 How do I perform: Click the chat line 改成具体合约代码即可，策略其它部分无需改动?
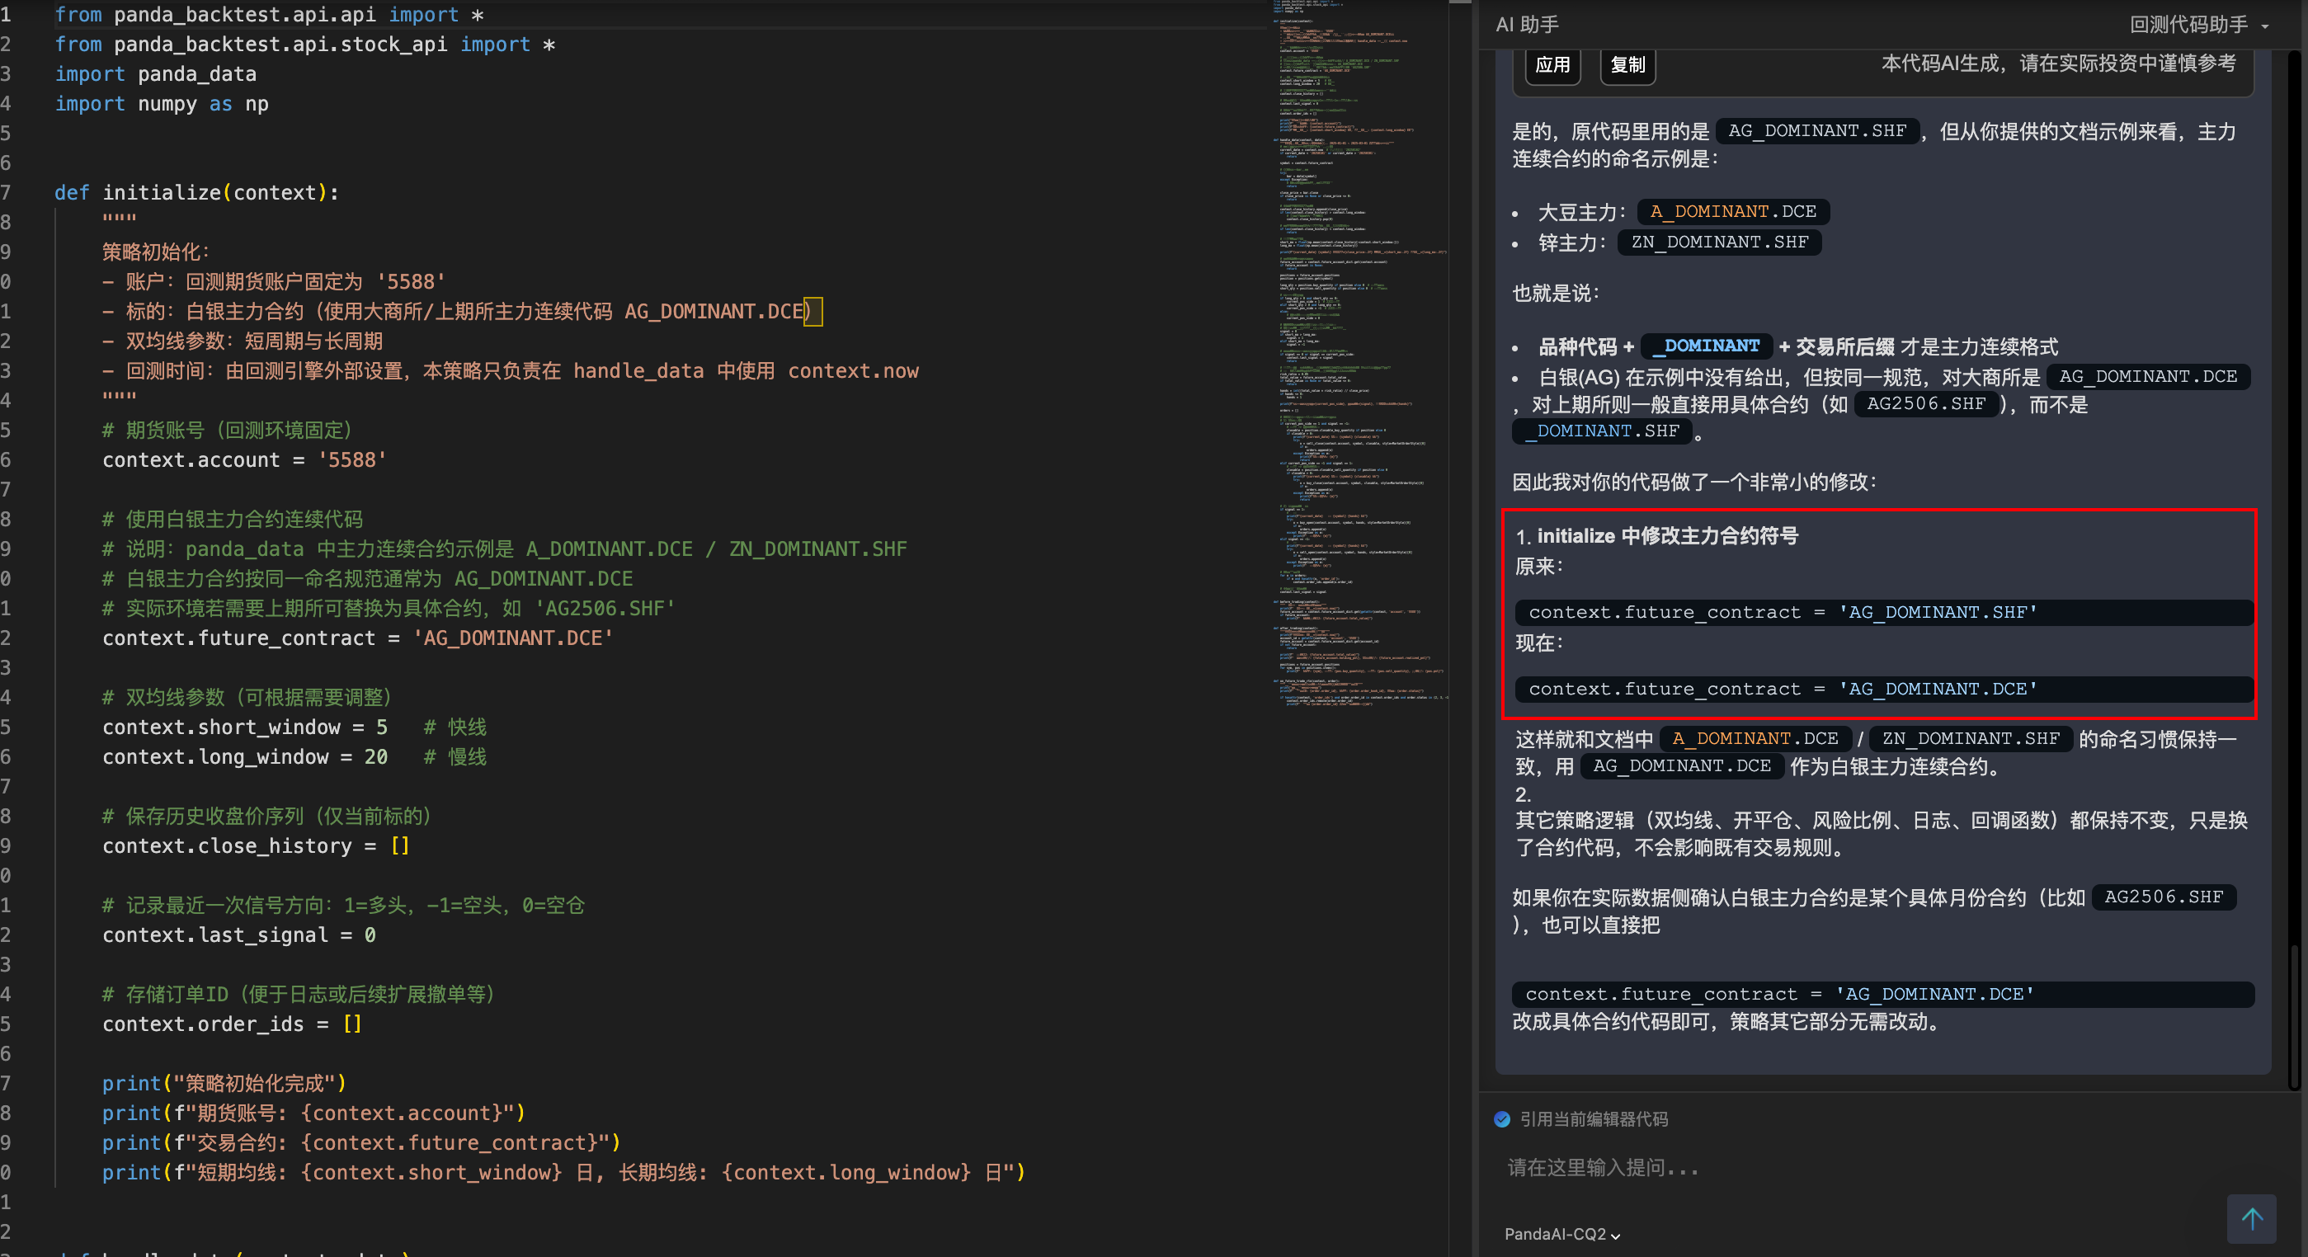point(1726,1021)
